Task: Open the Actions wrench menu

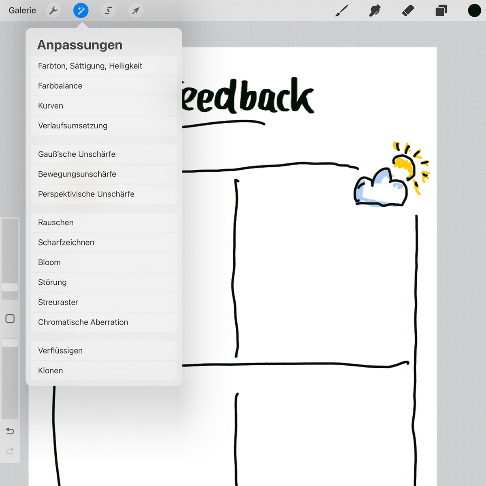Action: click(53, 11)
